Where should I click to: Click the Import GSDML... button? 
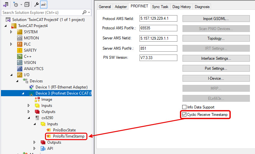pyautogui.click(x=216, y=19)
